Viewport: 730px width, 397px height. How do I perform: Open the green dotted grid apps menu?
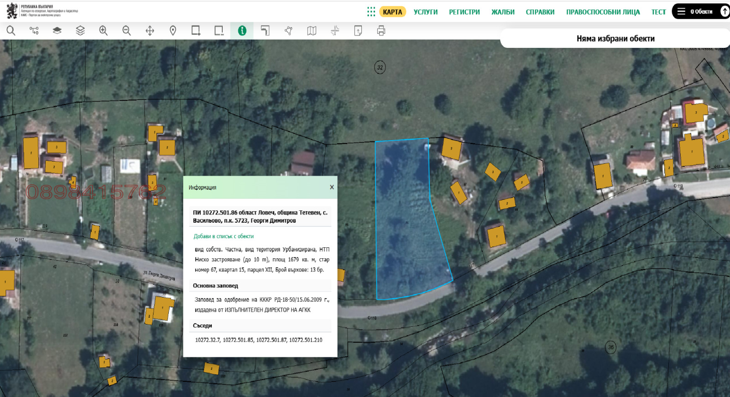pos(371,11)
